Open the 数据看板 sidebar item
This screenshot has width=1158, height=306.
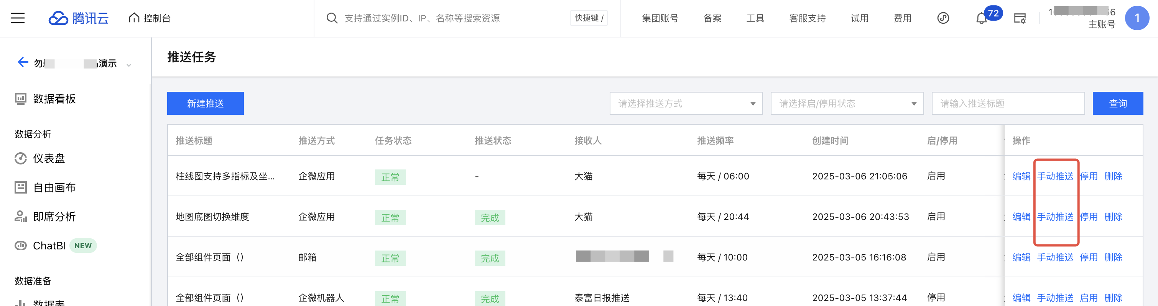pos(54,99)
